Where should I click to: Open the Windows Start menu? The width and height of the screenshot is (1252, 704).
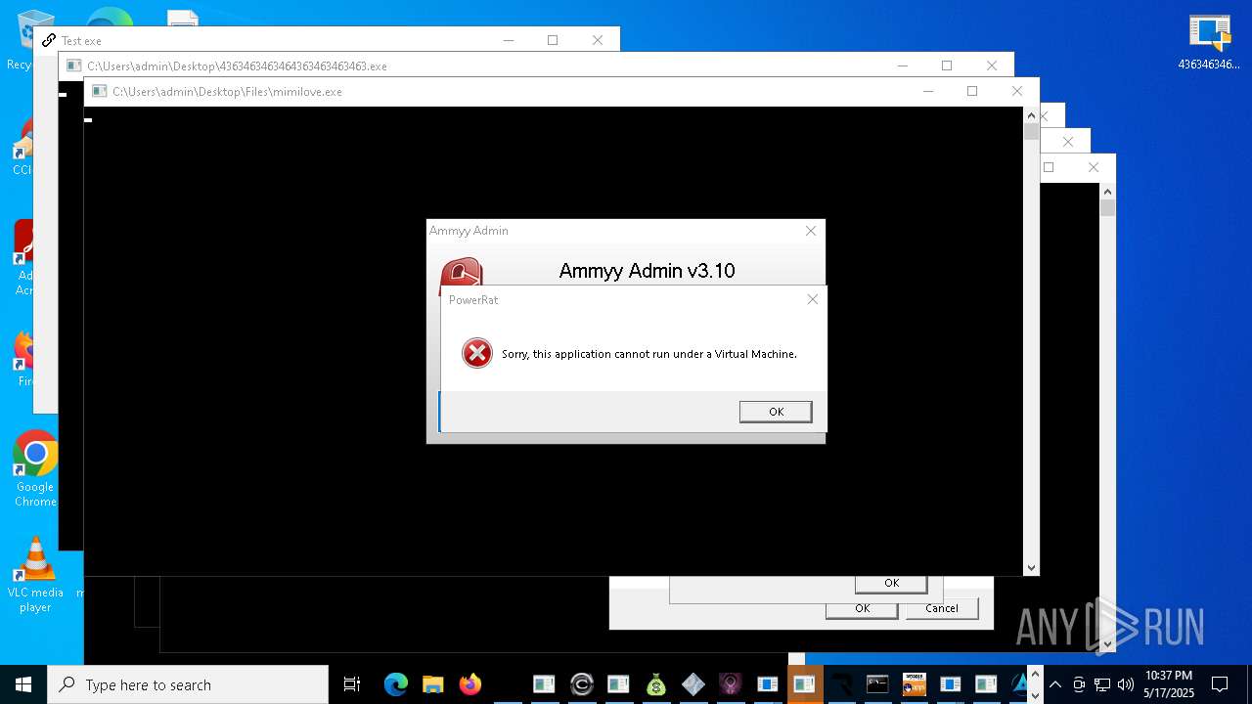point(23,684)
